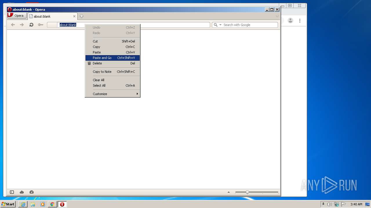Viewport: 371px width, 208px height.
Task: Choose Copy from the context menu
Action: coord(112,47)
